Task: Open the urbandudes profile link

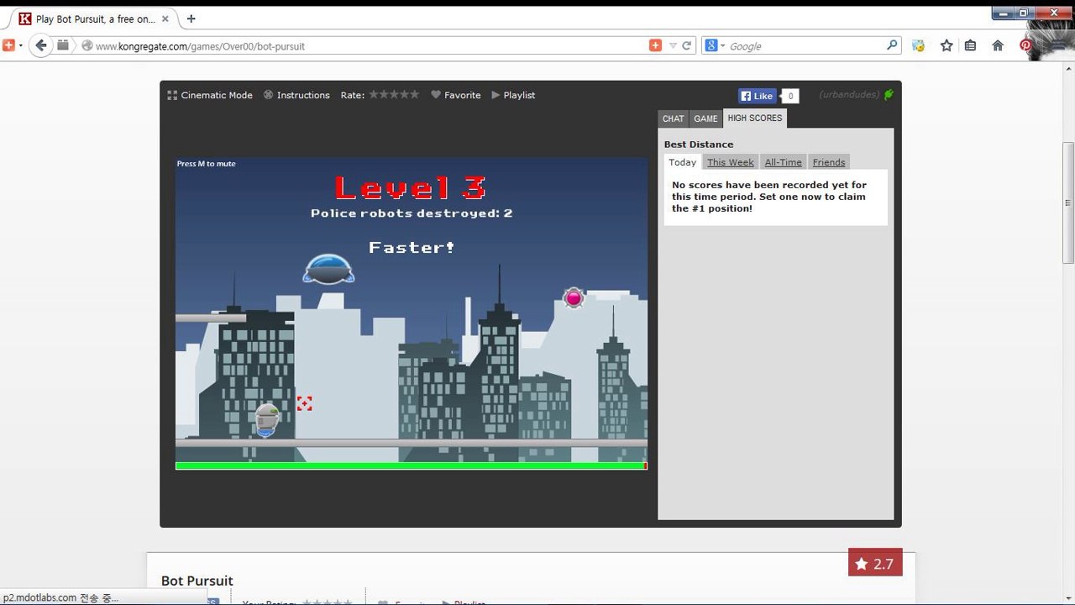Action: click(x=849, y=95)
